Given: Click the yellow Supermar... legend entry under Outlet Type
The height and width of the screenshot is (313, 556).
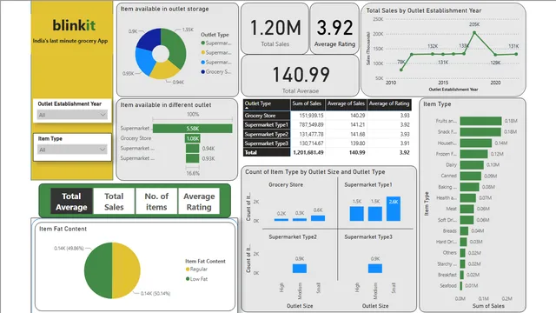Looking at the screenshot, I should pyautogui.click(x=216, y=52).
